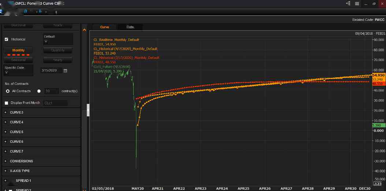This screenshot has width=386, height=191.
Task: Click the CL_Historical (3/15/2020) legend entry
Action: coord(127,57)
